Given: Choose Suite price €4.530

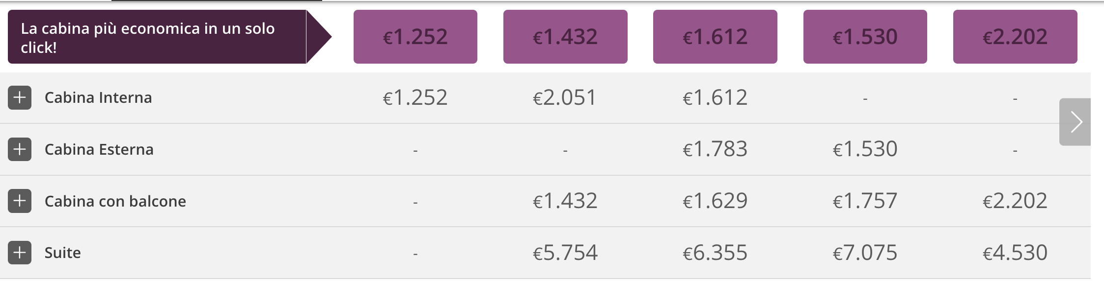Looking at the screenshot, I should tap(1015, 253).
